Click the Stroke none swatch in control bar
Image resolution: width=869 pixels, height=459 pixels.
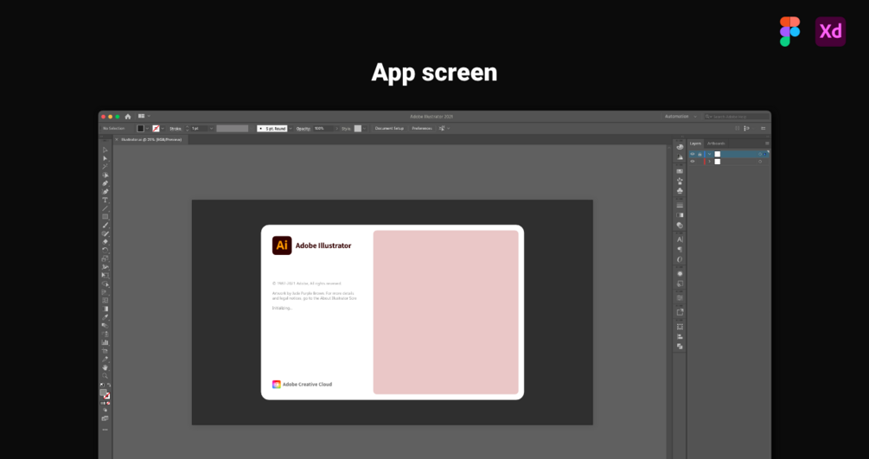pos(156,129)
